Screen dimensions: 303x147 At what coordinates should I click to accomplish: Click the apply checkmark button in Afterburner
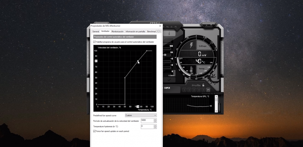(169, 80)
